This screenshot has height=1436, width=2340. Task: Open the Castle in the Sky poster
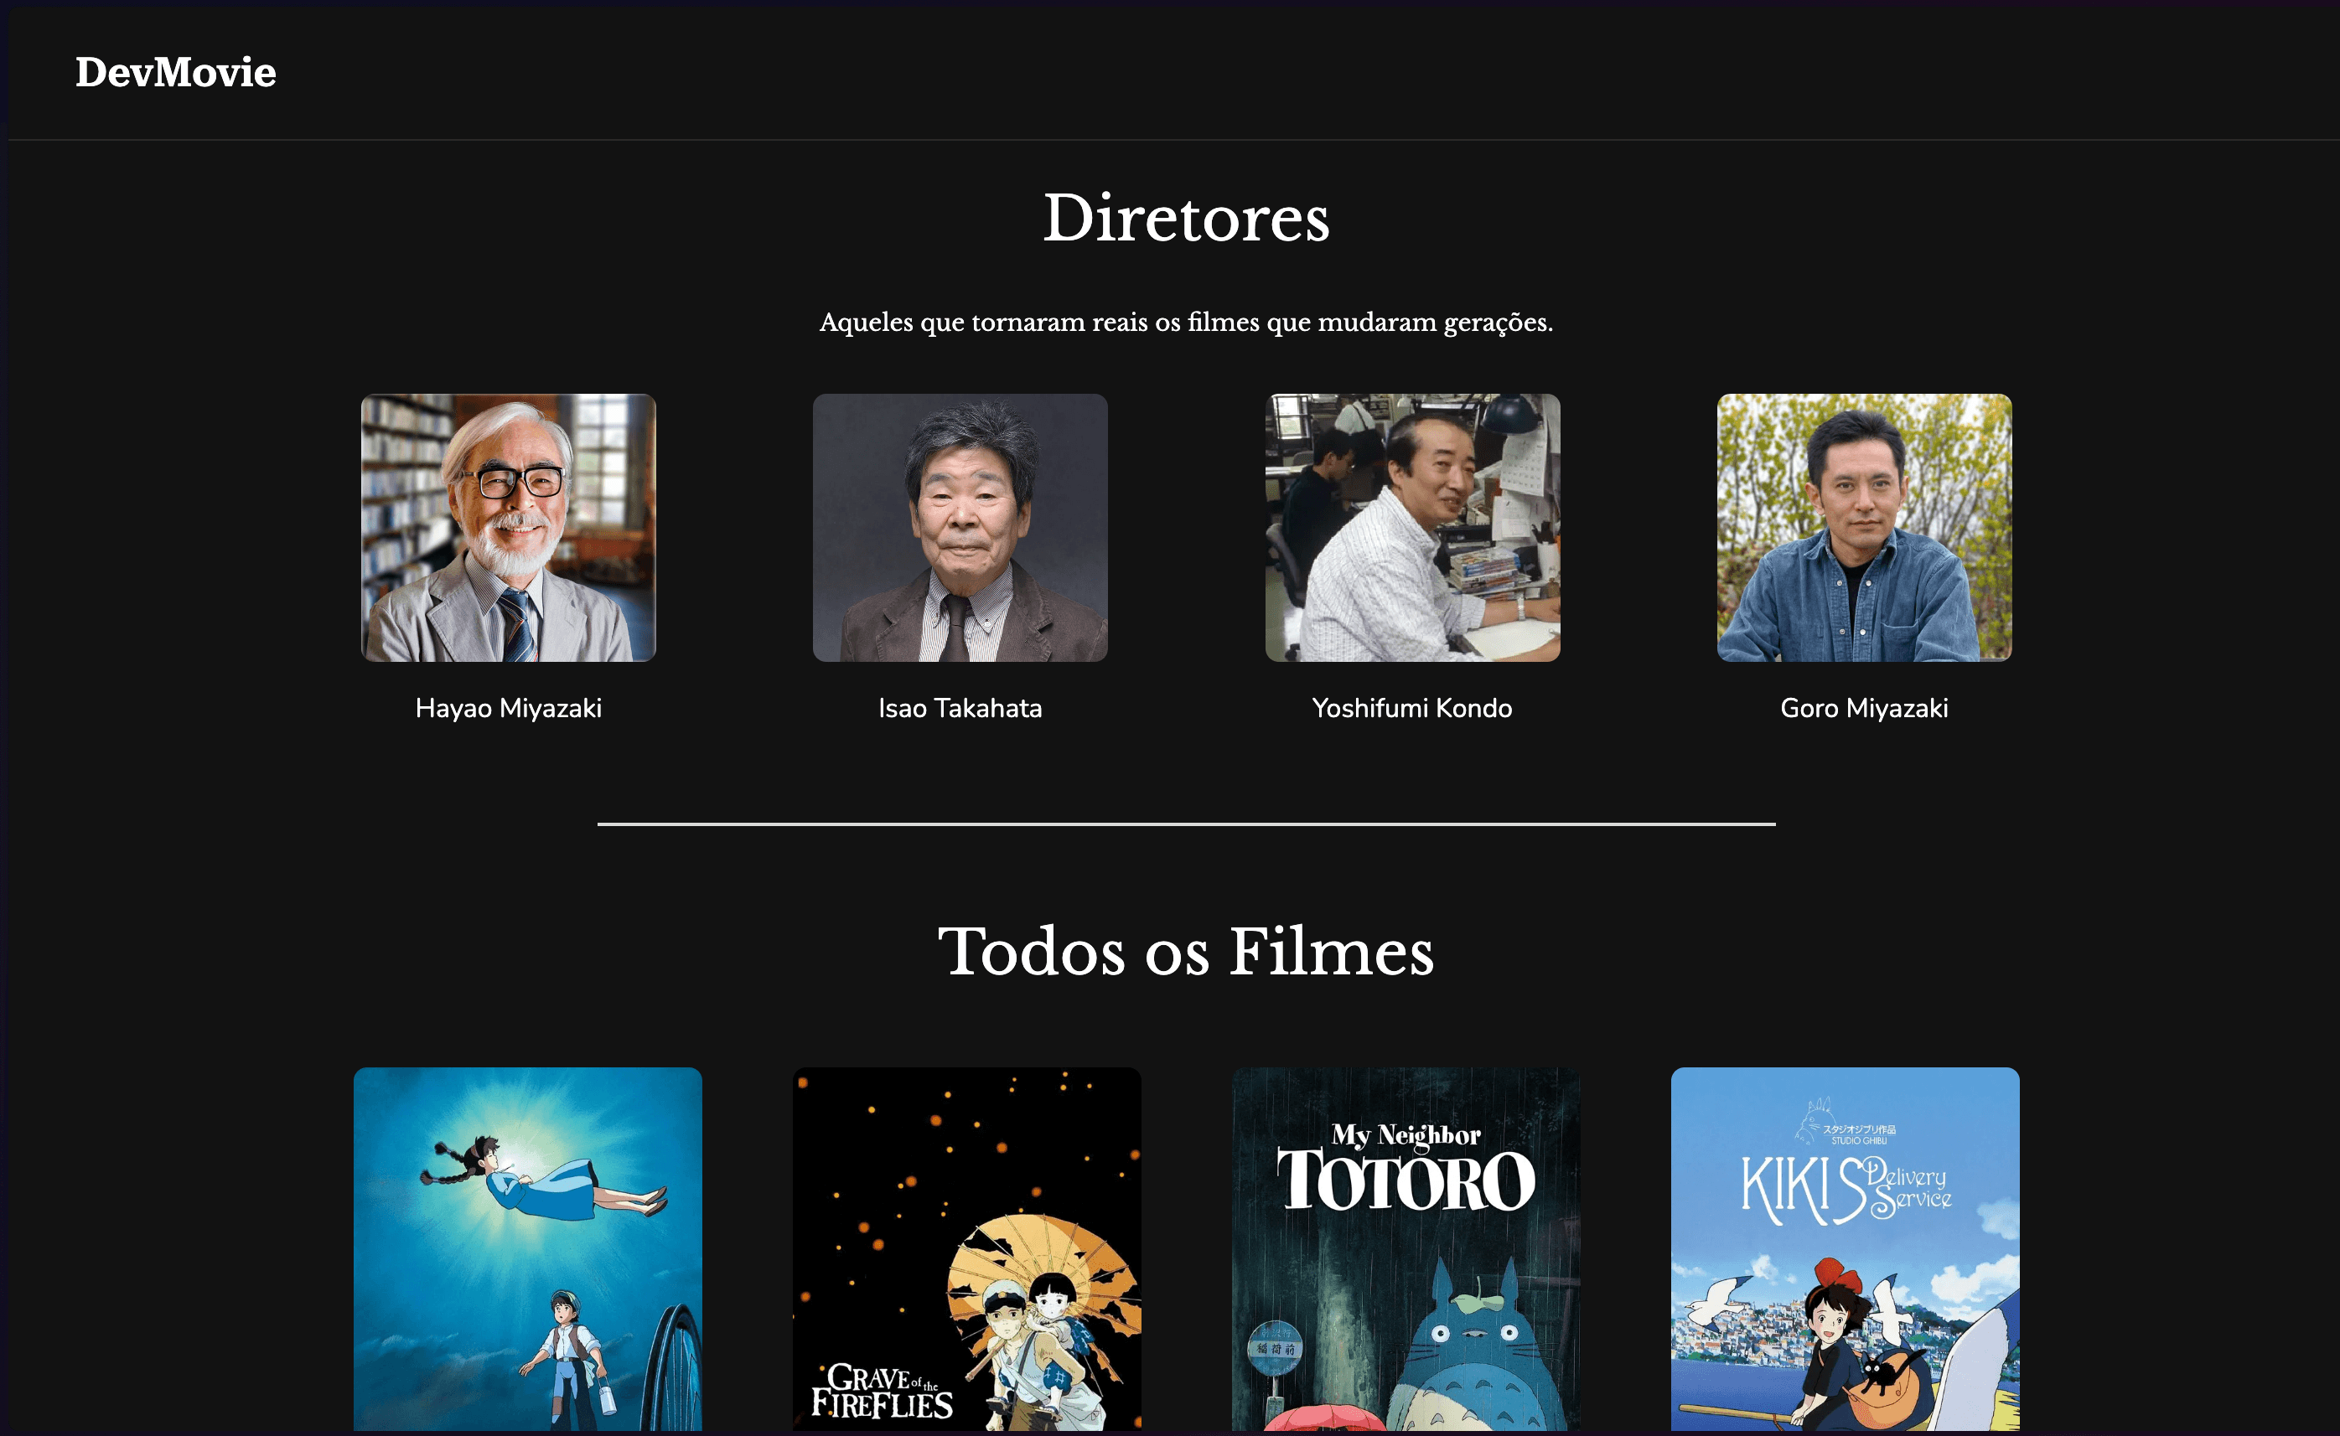pos(527,1249)
